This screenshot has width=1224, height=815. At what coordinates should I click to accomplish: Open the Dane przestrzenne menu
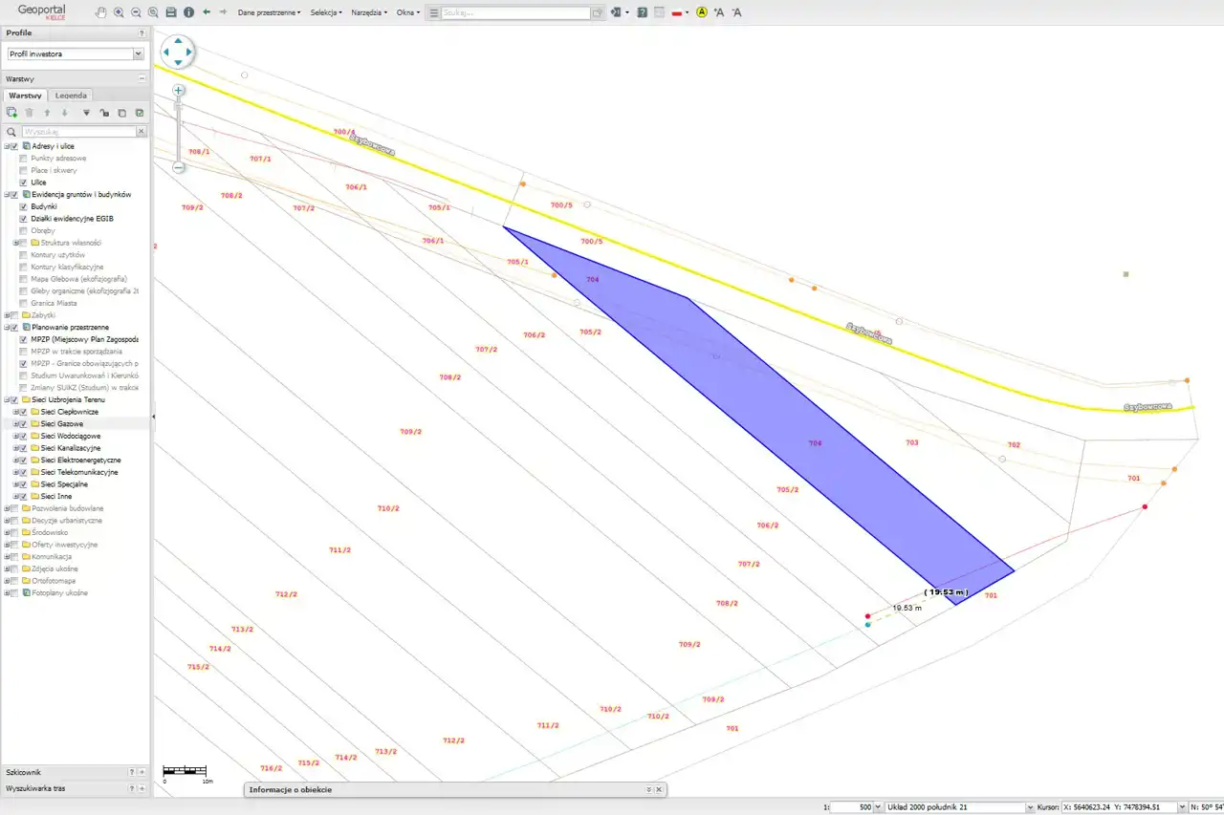tap(269, 12)
